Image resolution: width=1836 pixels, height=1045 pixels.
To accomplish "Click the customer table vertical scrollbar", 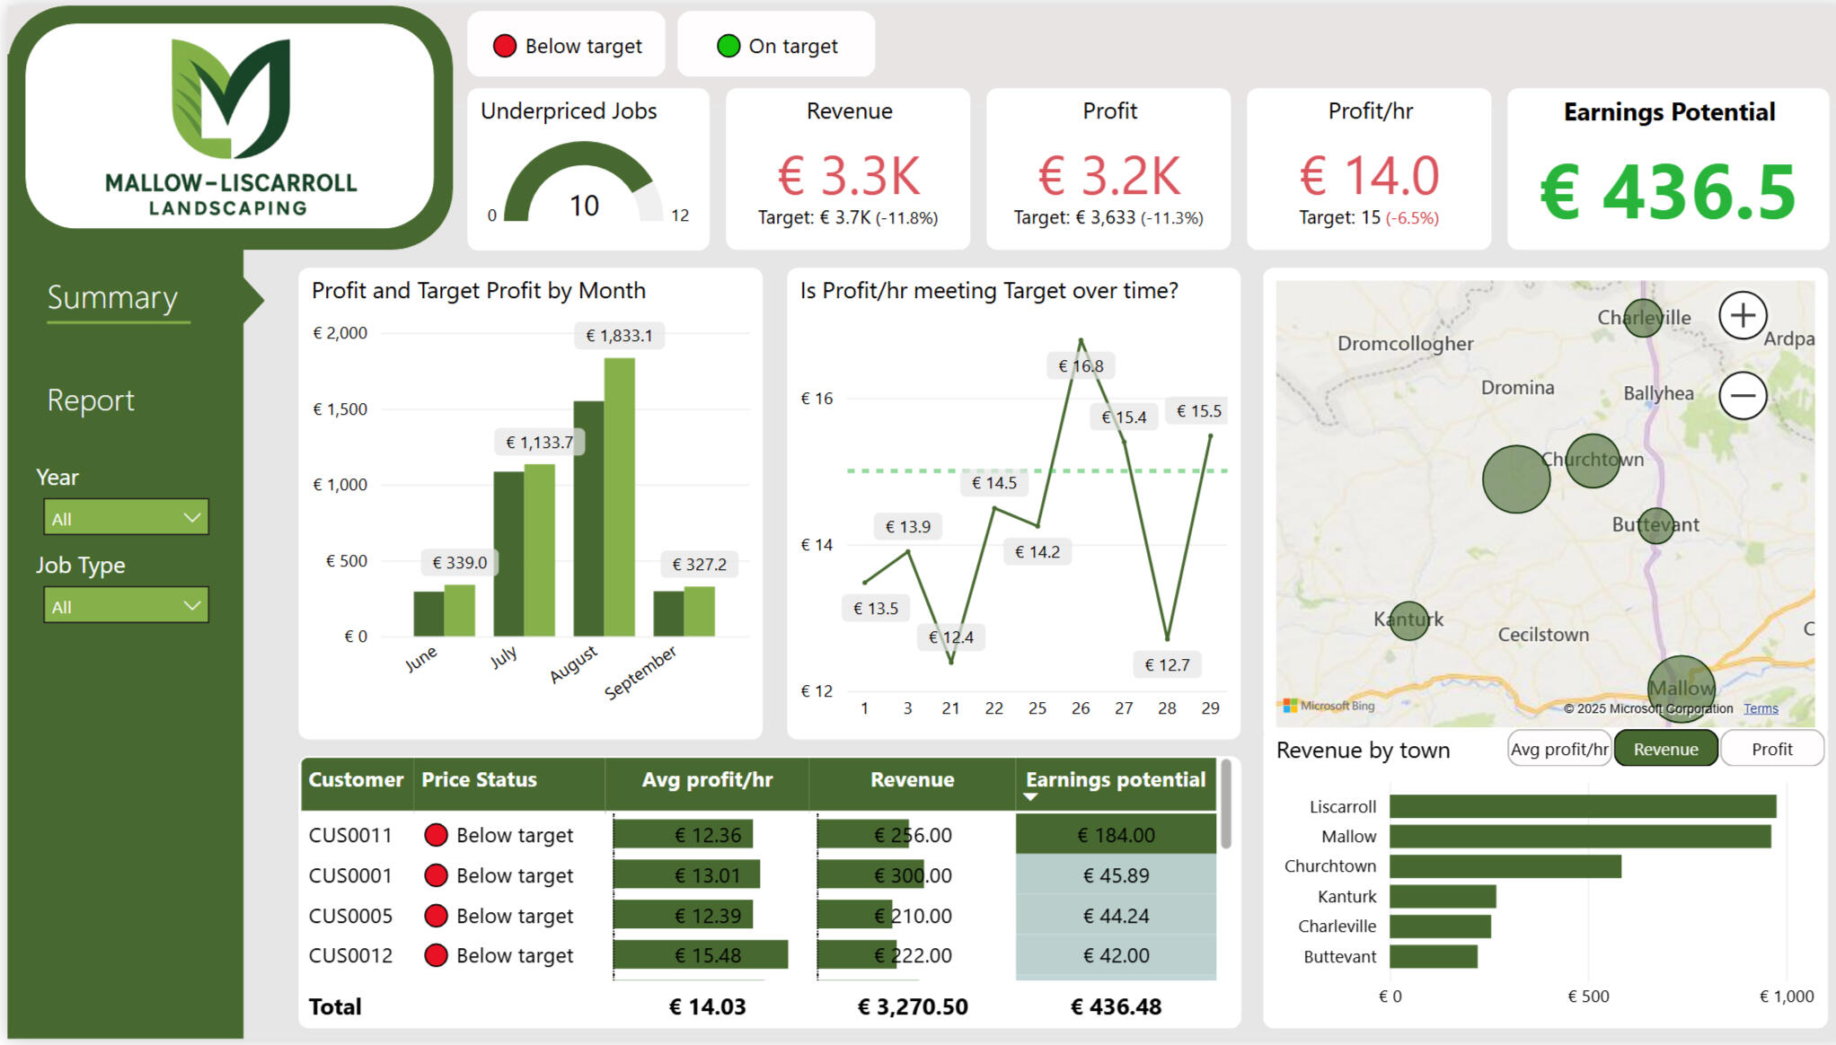I will [x=1225, y=804].
